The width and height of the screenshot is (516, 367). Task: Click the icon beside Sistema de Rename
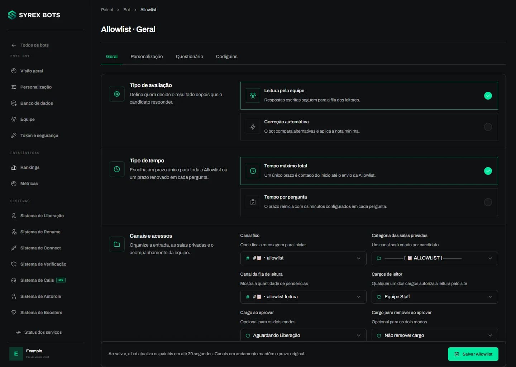point(14,232)
